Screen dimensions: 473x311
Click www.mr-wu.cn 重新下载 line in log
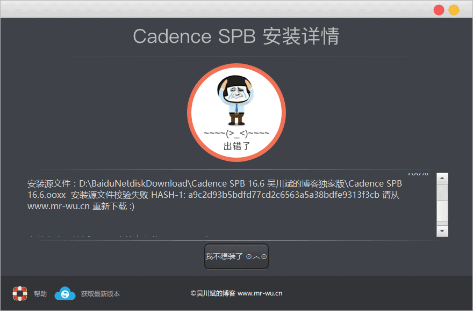(x=81, y=206)
